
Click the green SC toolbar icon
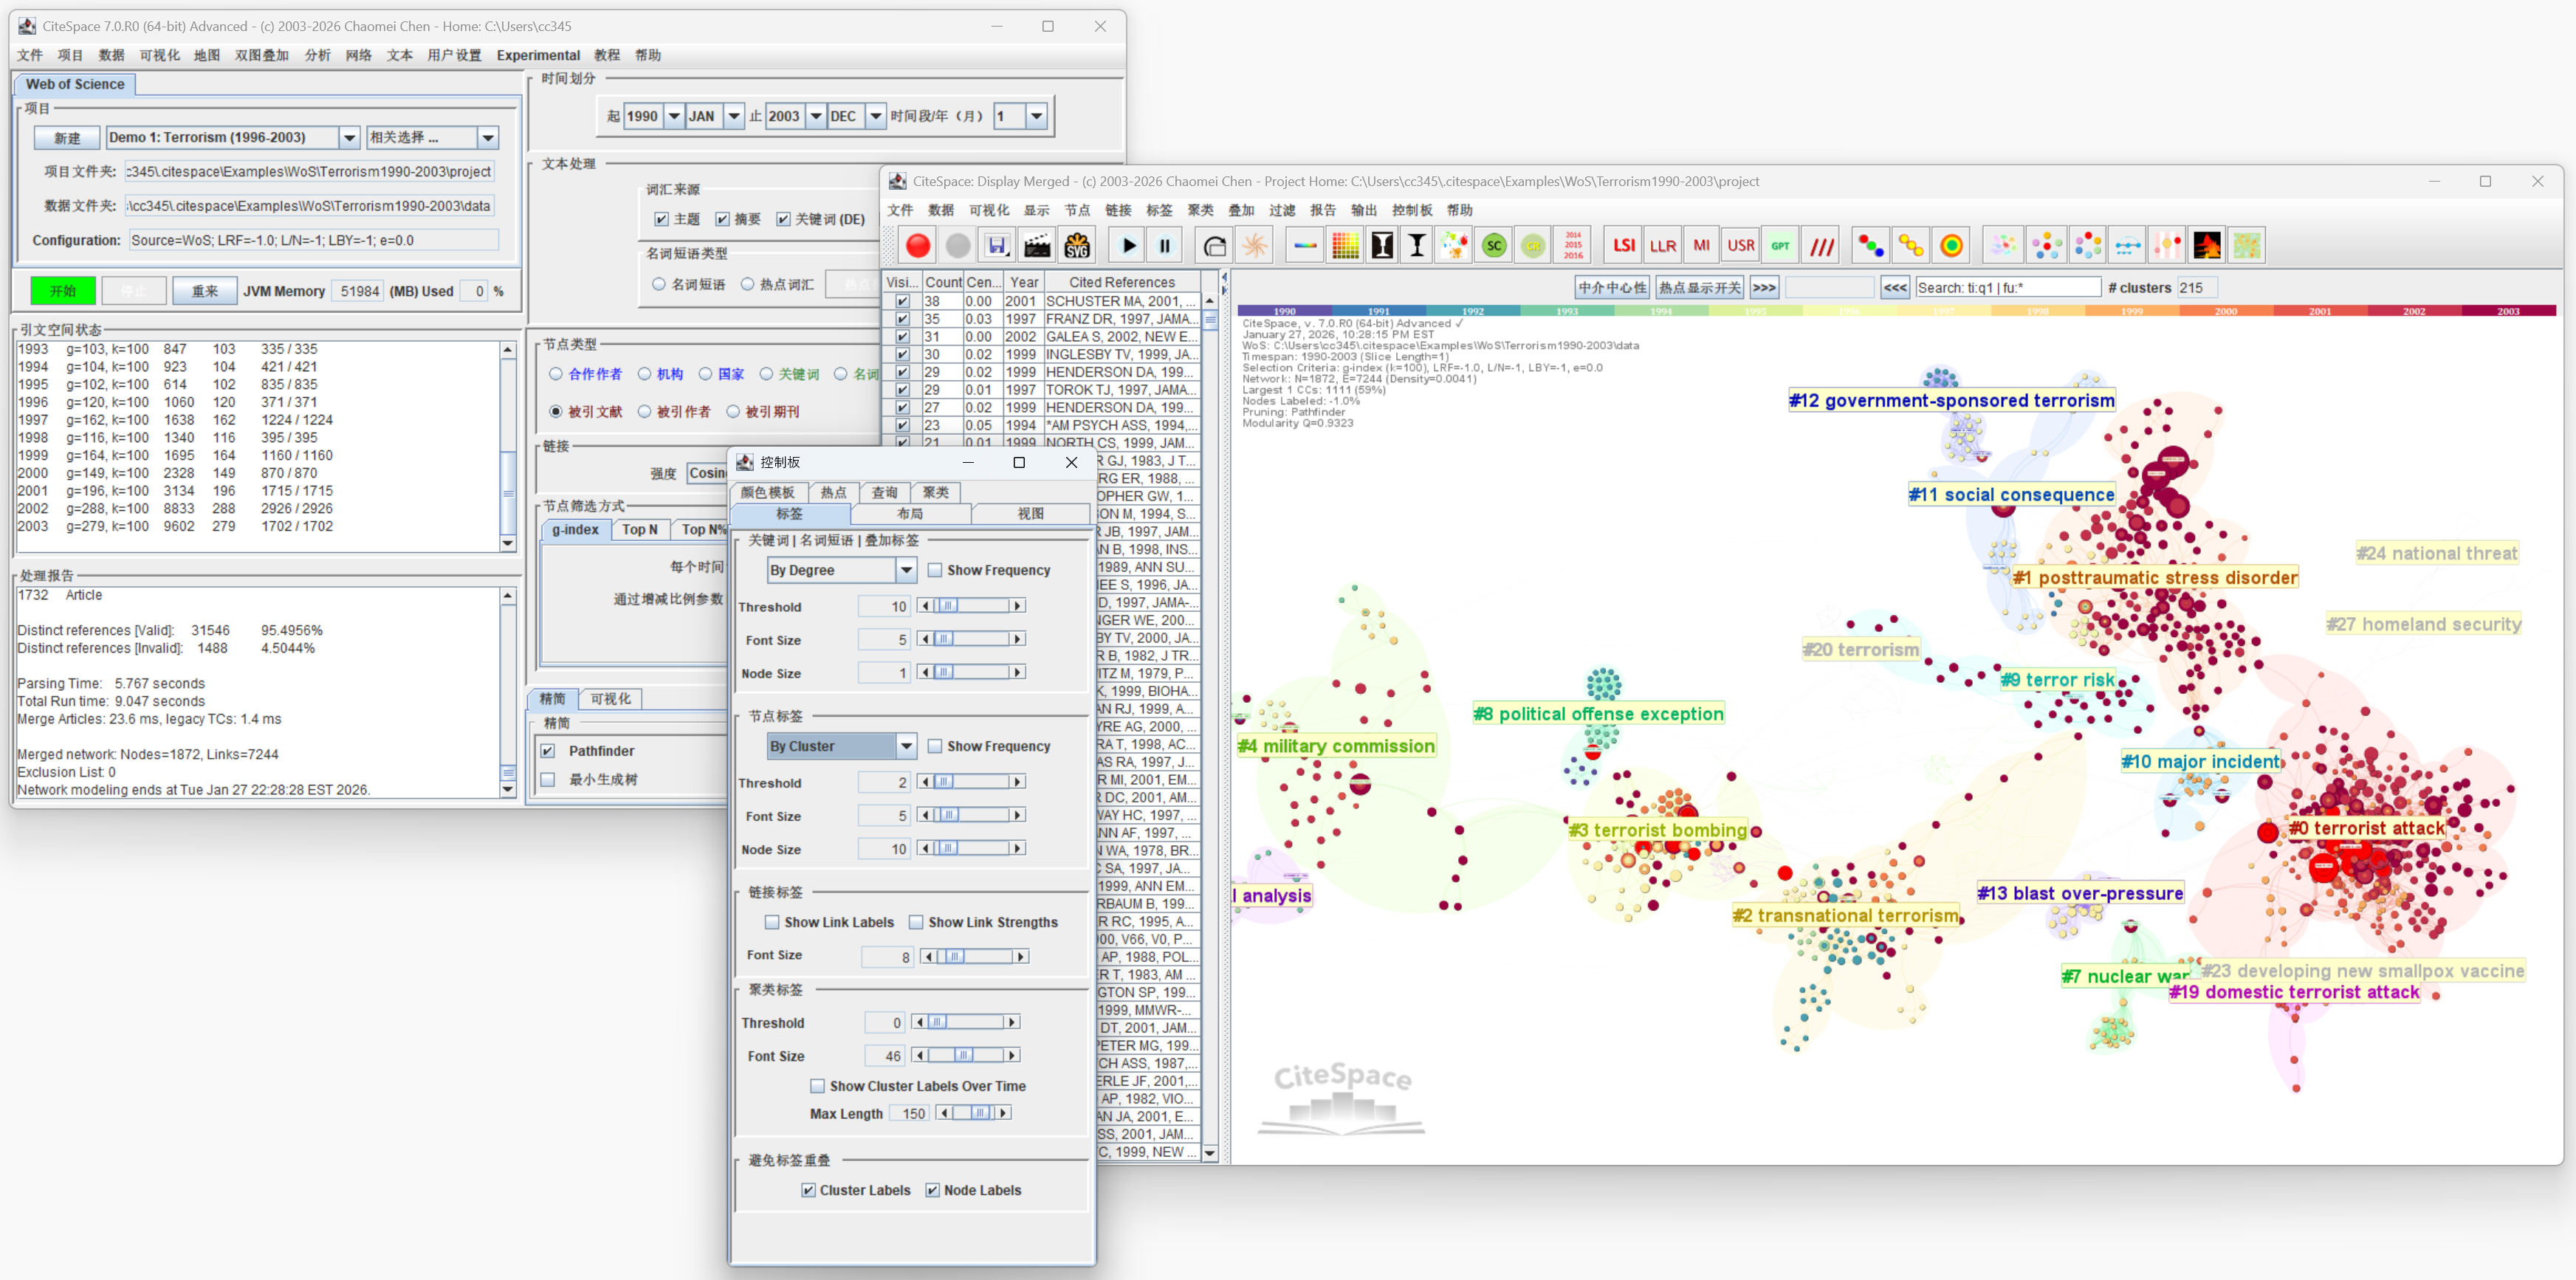coord(1493,245)
